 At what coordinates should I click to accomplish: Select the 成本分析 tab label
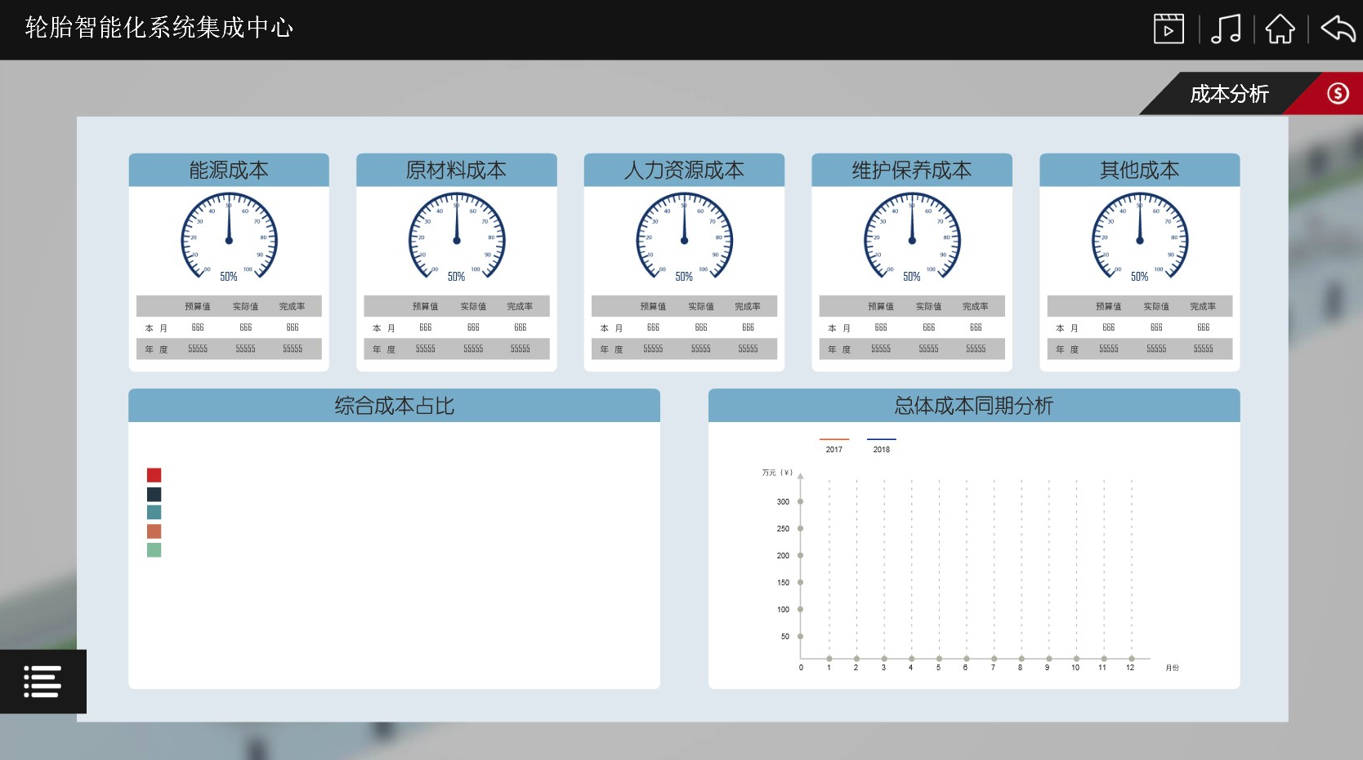(1229, 94)
